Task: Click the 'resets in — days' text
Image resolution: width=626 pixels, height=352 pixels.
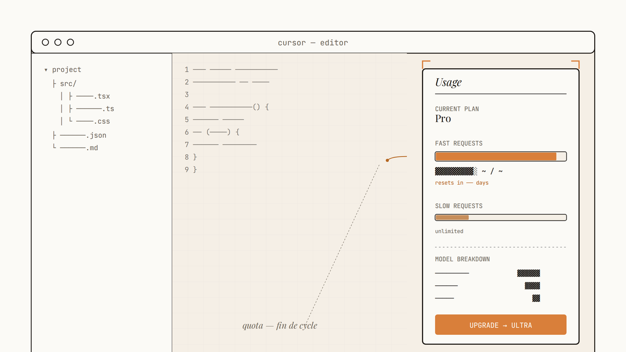Action: [x=462, y=183]
